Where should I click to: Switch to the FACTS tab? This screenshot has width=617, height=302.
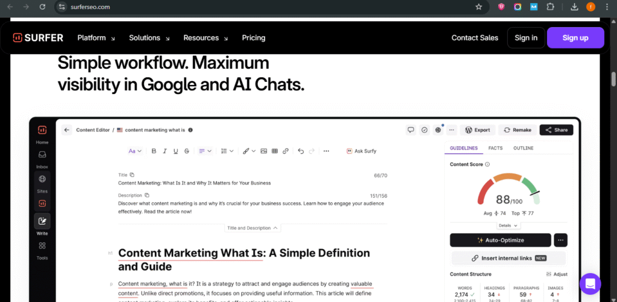pos(495,148)
